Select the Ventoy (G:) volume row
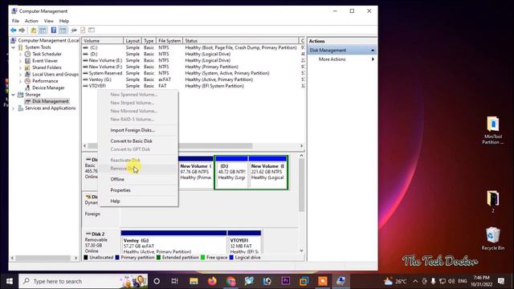 click(x=194, y=79)
